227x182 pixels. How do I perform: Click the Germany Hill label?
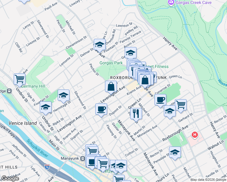coord(33,86)
